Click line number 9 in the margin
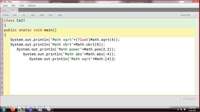Viewport: 200px width, 112px height. tap(2, 59)
